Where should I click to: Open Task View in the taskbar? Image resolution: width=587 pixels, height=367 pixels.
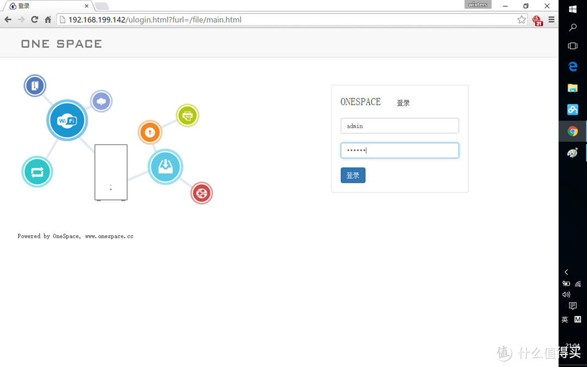572,46
